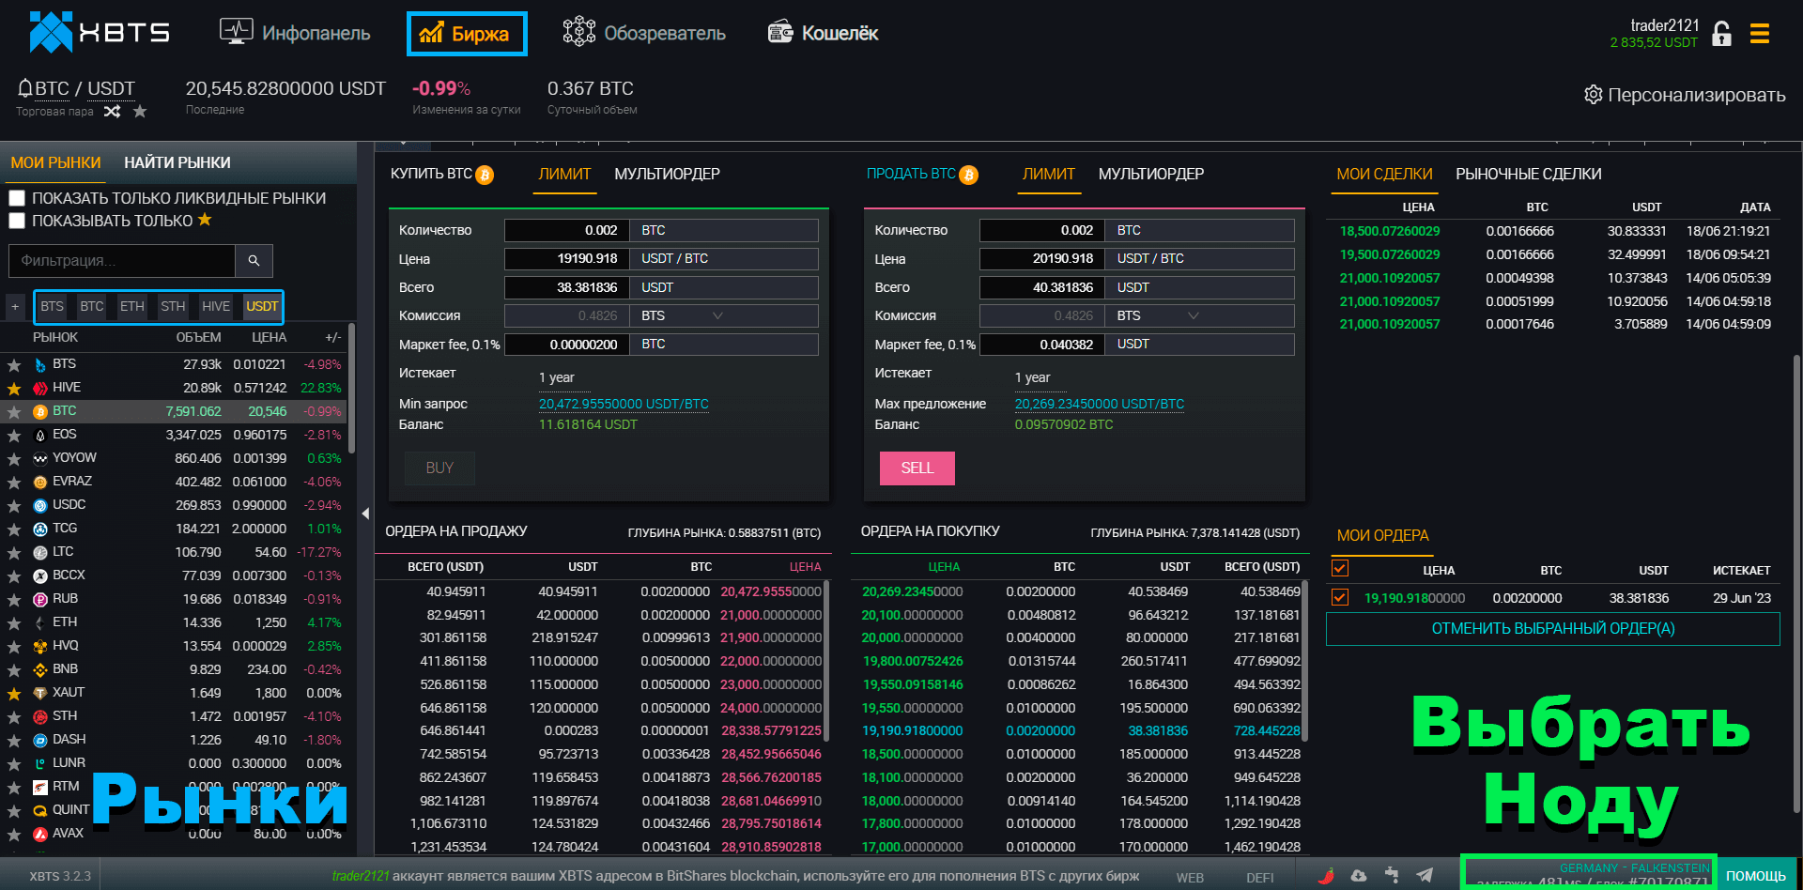Image resolution: width=1803 pixels, height=890 pixels.
Task: Open the hamburger menu at top right
Action: 1759,35
